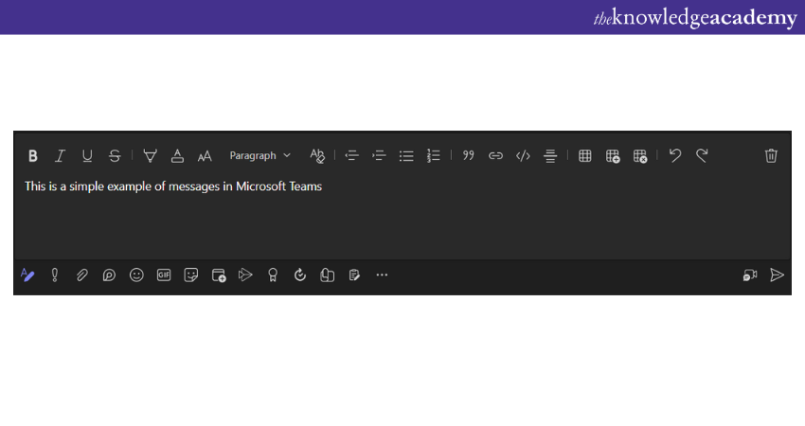
Task: Open the font color picker
Action: tap(177, 156)
